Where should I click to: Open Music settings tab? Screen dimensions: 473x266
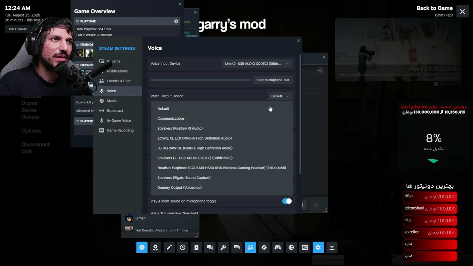pos(118,100)
